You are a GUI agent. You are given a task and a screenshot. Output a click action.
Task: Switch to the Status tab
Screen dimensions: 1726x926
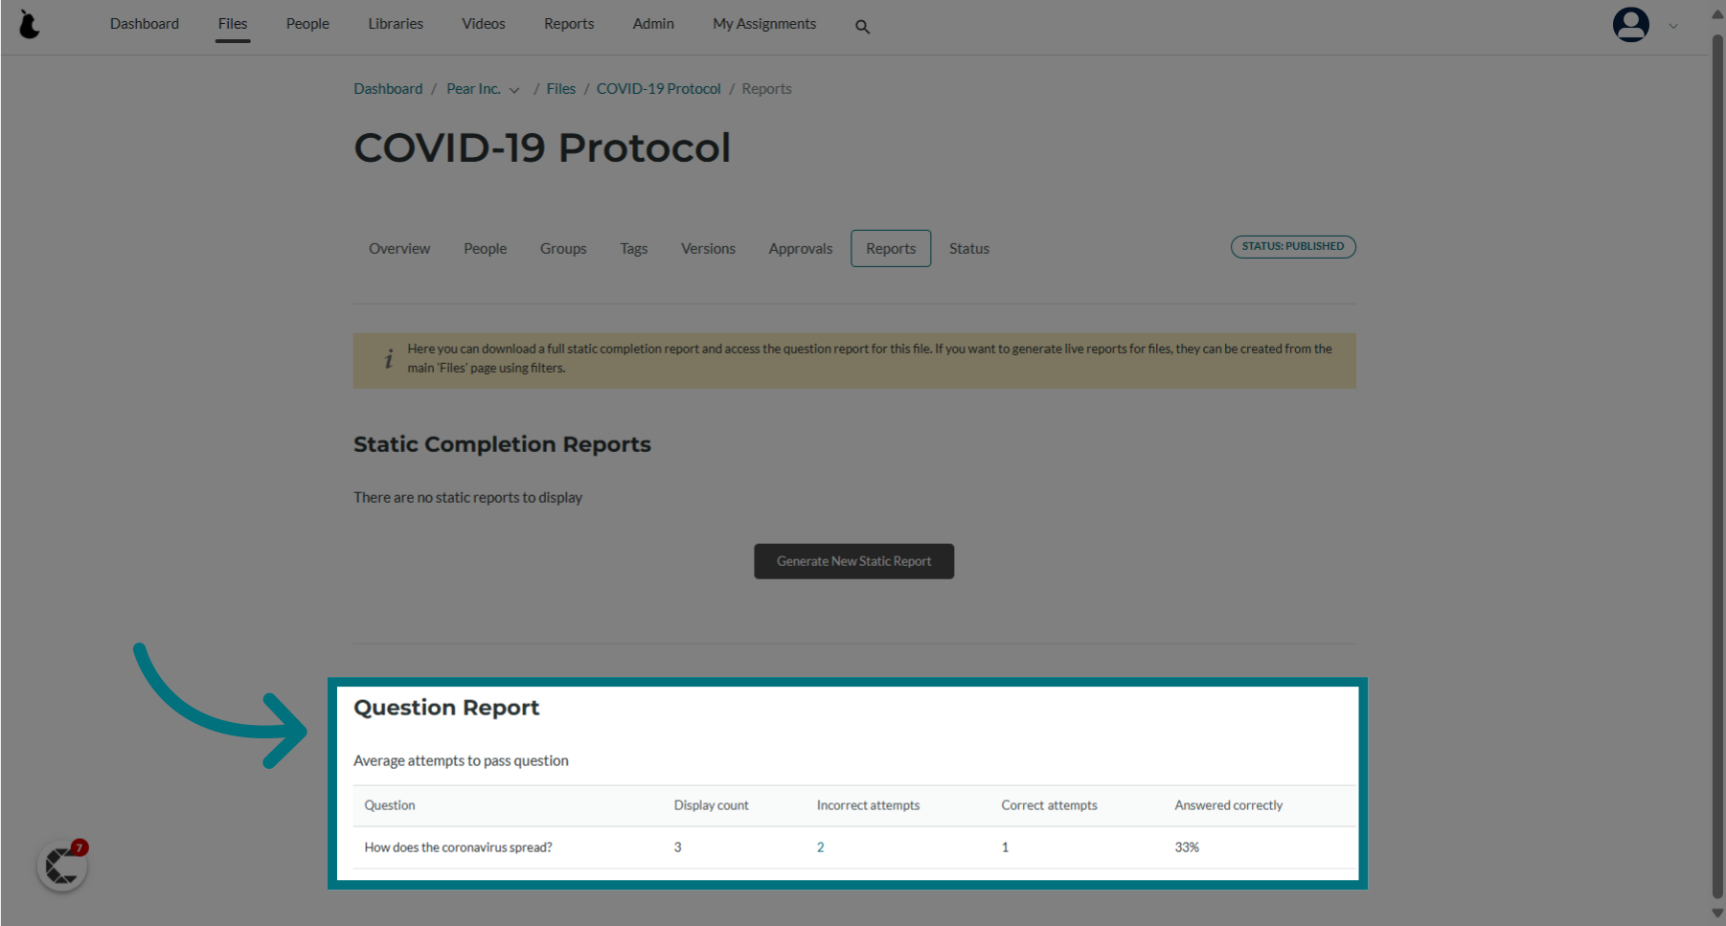tap(969, 249)
